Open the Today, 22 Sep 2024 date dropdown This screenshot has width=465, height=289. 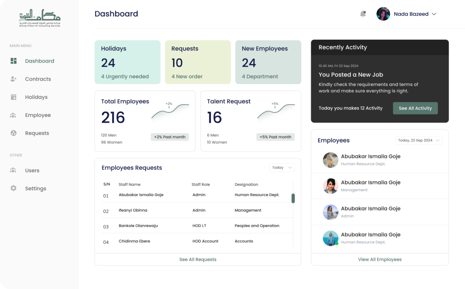coord(418,140)
